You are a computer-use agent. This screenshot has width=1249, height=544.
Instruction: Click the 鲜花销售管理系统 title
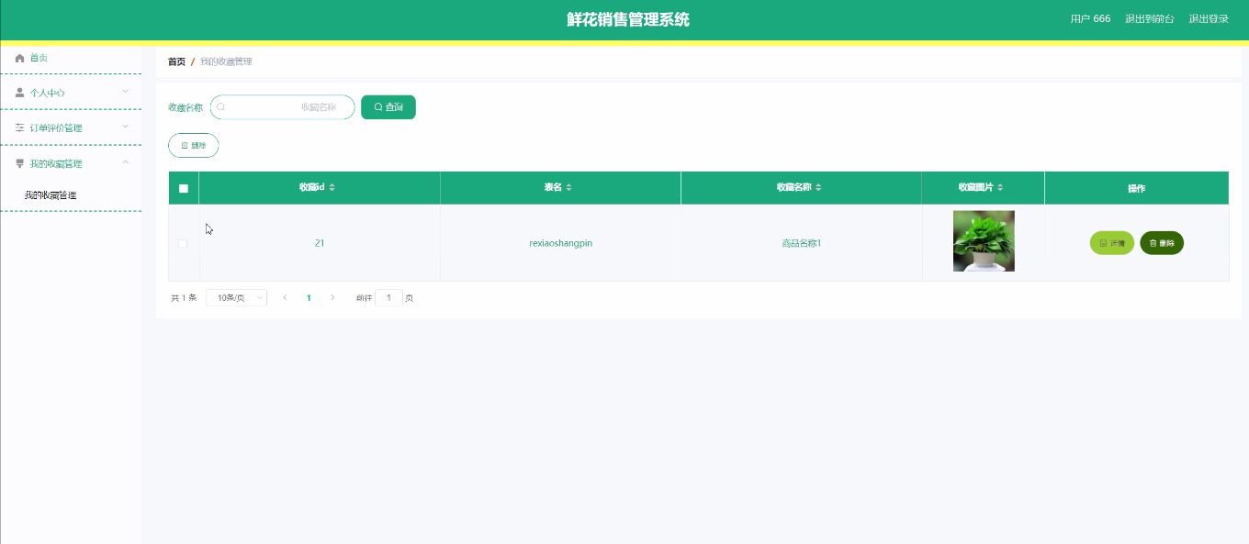point(628,19)
